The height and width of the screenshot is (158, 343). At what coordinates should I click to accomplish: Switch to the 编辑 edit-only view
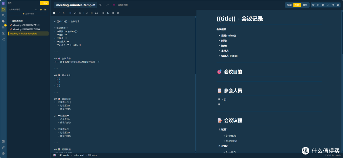click(x=289, y=5)
